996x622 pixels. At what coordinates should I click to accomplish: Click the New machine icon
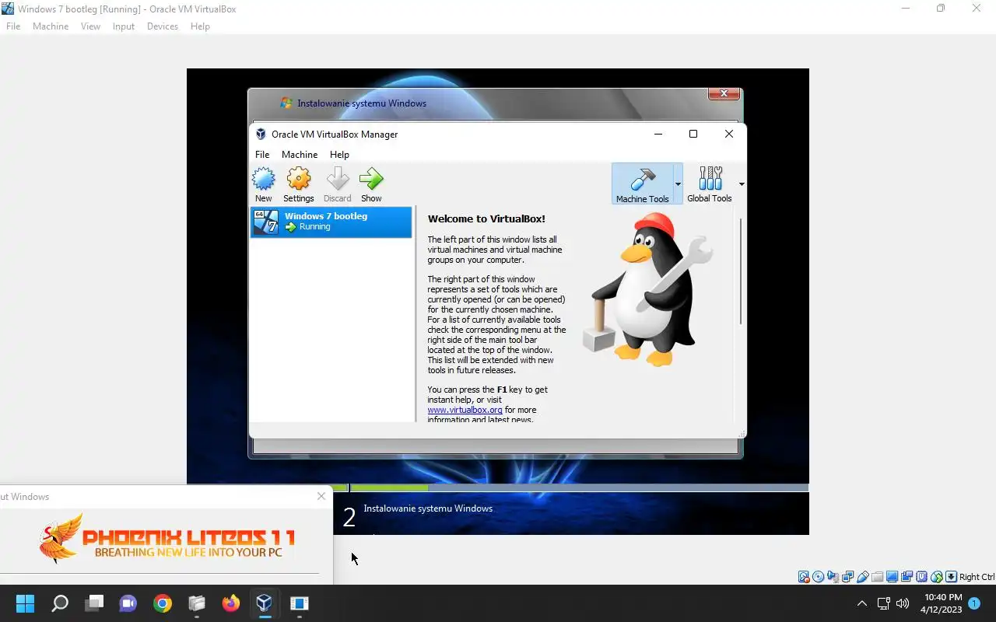pyautogui.click(x=264, y=180)
